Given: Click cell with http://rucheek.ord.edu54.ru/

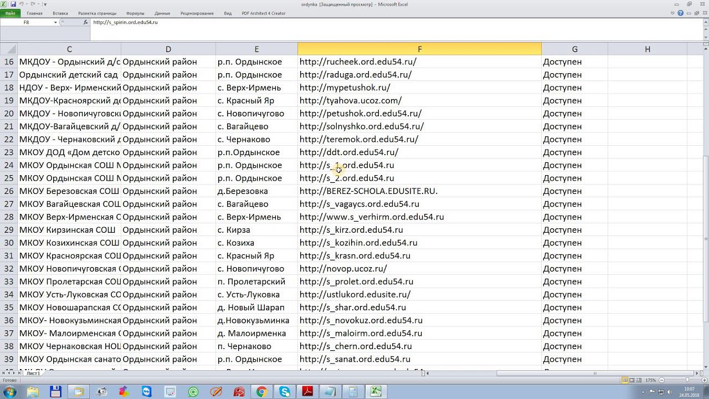Looking at the screenshot, I should (x=419, y=62).
